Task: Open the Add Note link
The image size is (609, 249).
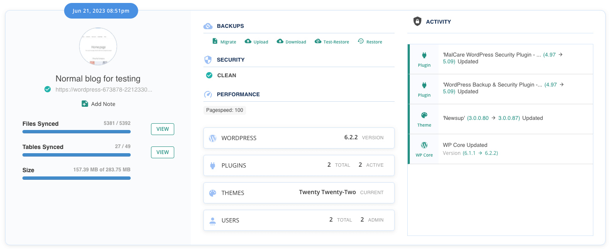Action: tap(99, 104)
